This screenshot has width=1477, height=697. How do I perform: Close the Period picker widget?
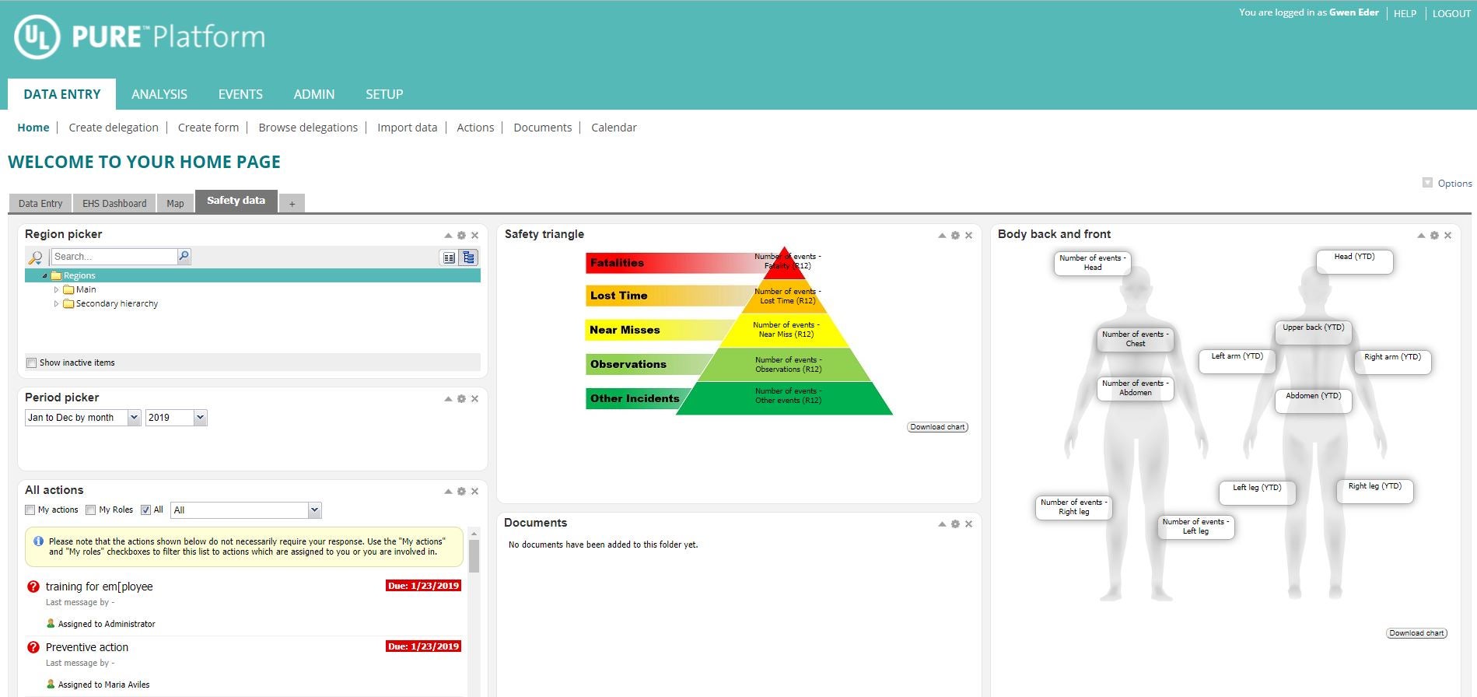[x=474, y=399]
